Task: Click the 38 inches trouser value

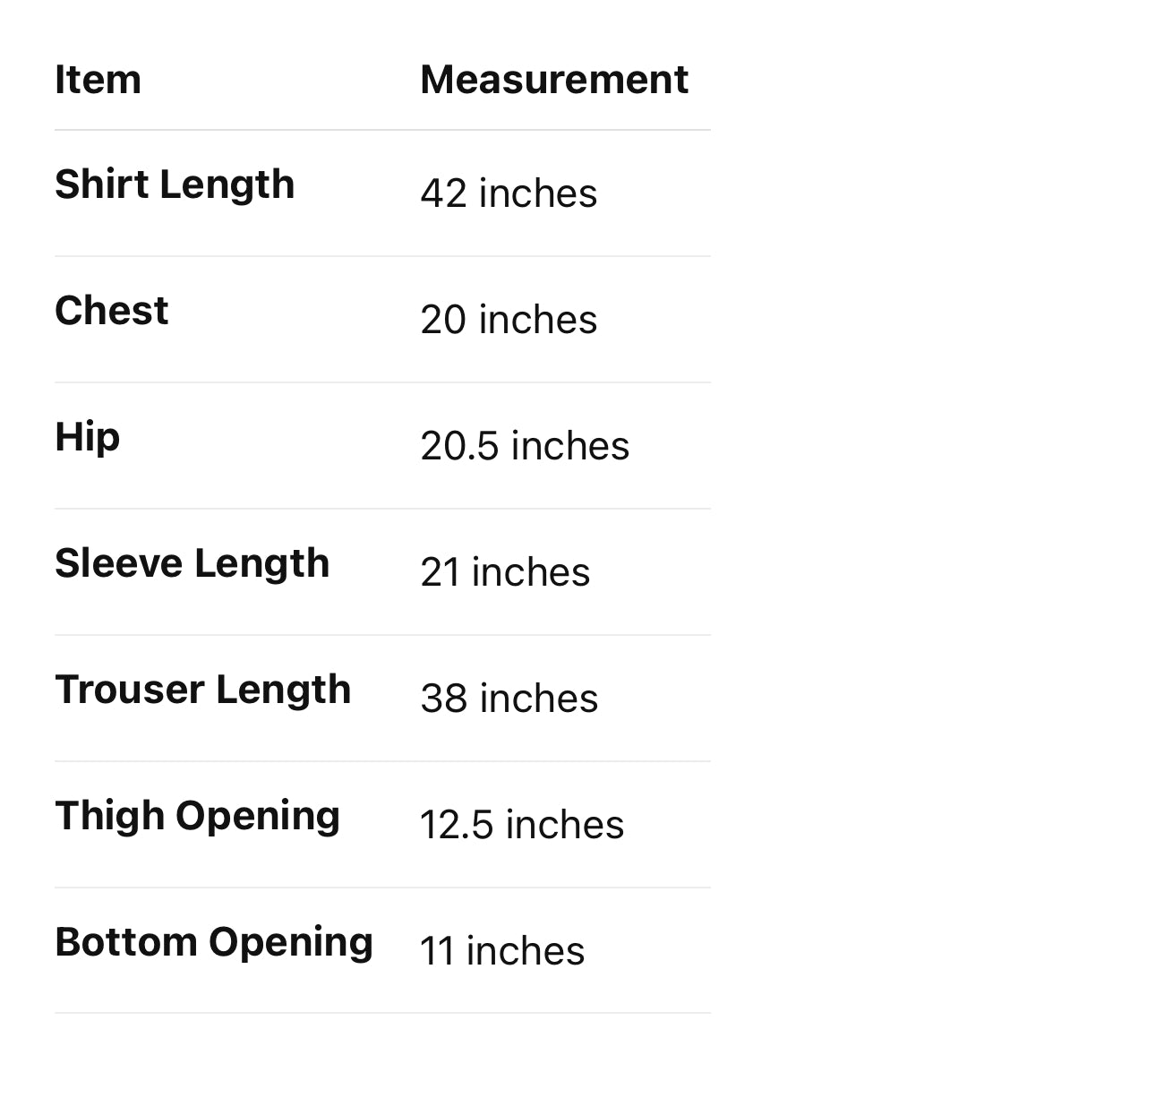Action: click(x=509, y=699)
